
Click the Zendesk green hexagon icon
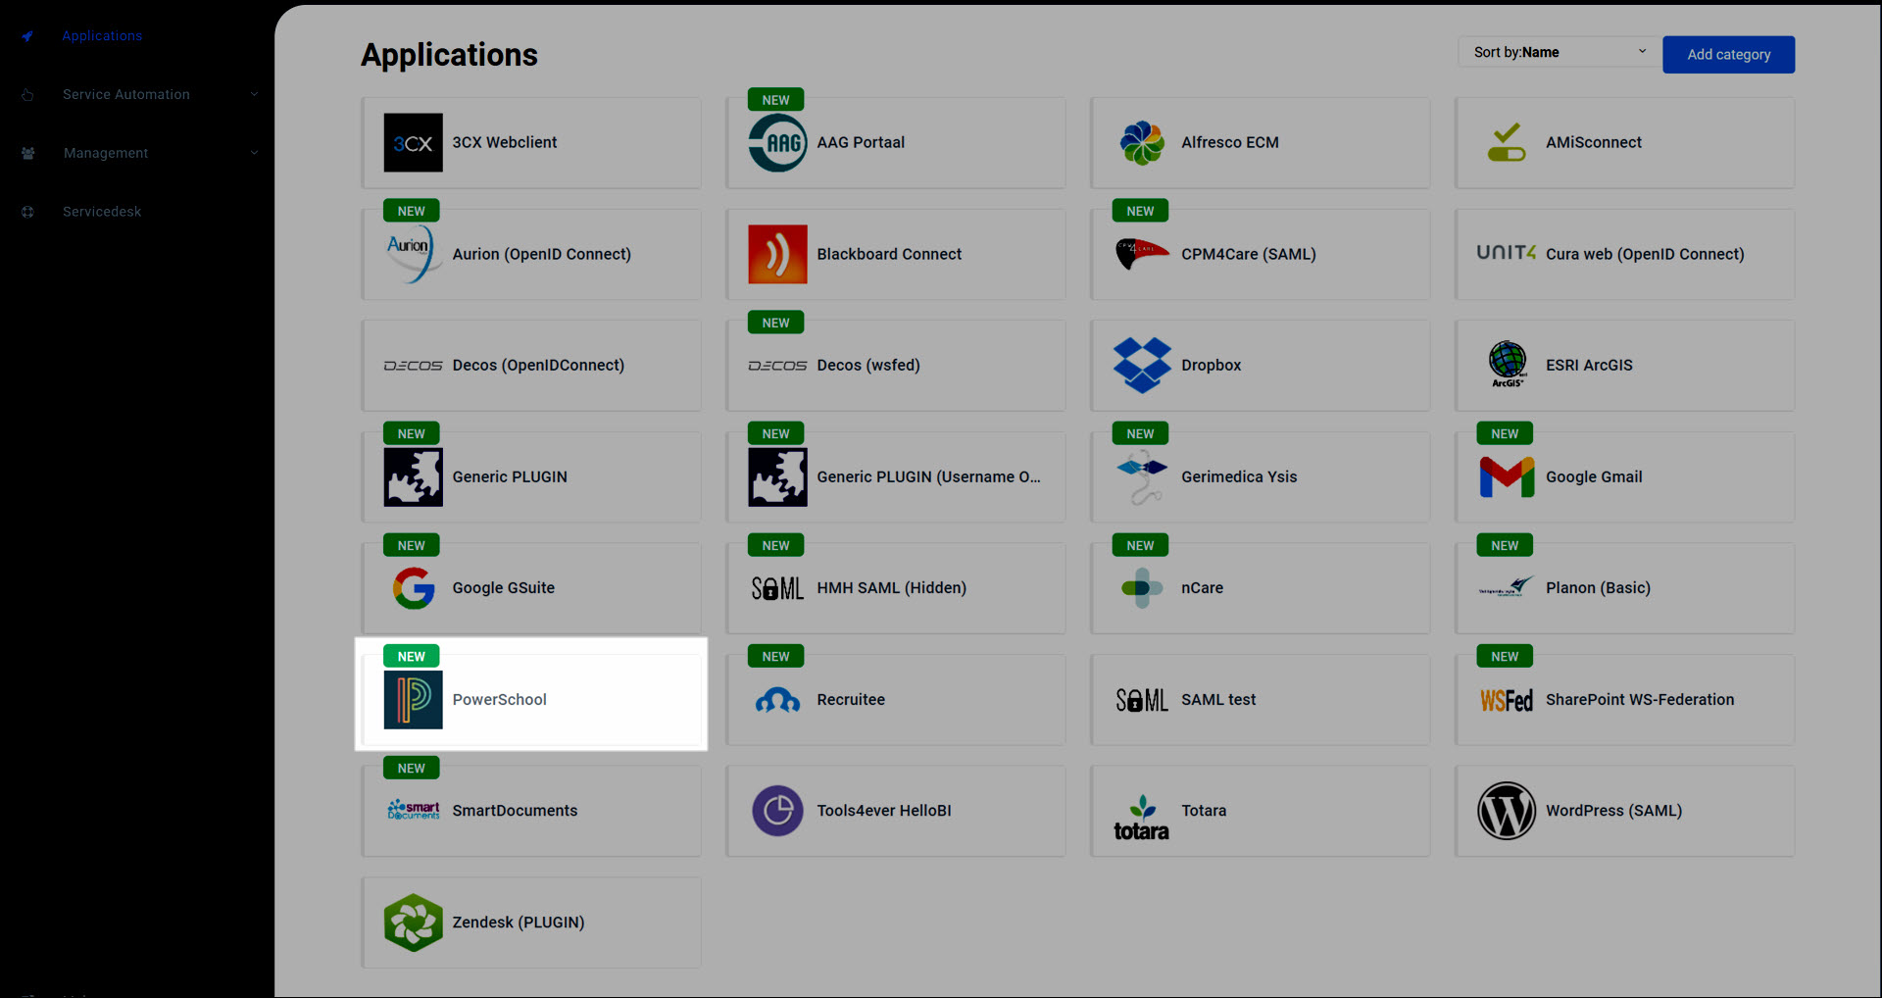point(413,923)
